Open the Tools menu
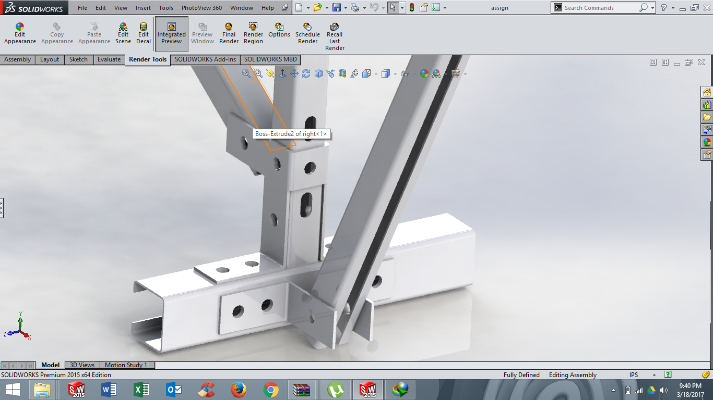This screenshot has width=713, height=400. (166, 8)
